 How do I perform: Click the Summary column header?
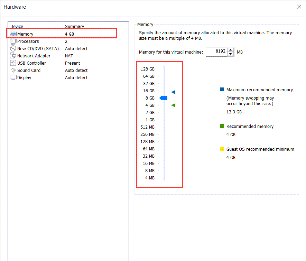[x=74, y=27]
